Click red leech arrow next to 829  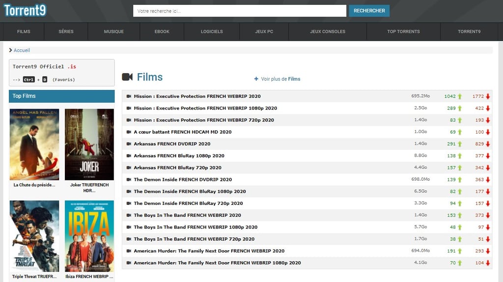click(488, 144)
